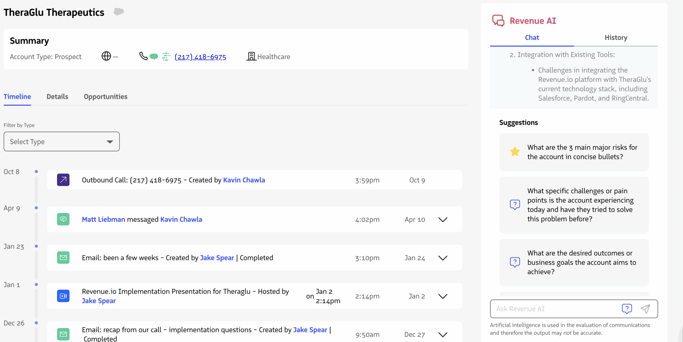Expand the Implementation Presentation meeting chevron
This screenshot has height=342, width=683.
443,296
